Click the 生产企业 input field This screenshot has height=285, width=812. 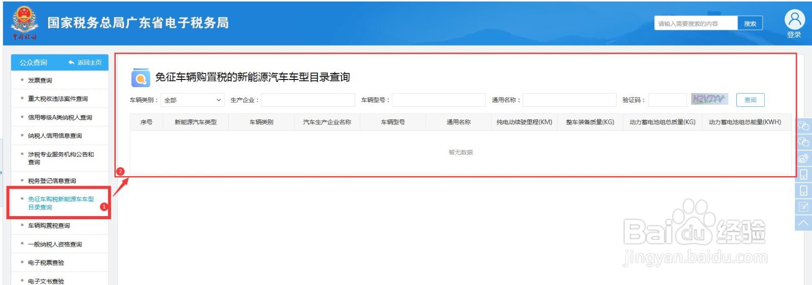click(x=308, y=100)
